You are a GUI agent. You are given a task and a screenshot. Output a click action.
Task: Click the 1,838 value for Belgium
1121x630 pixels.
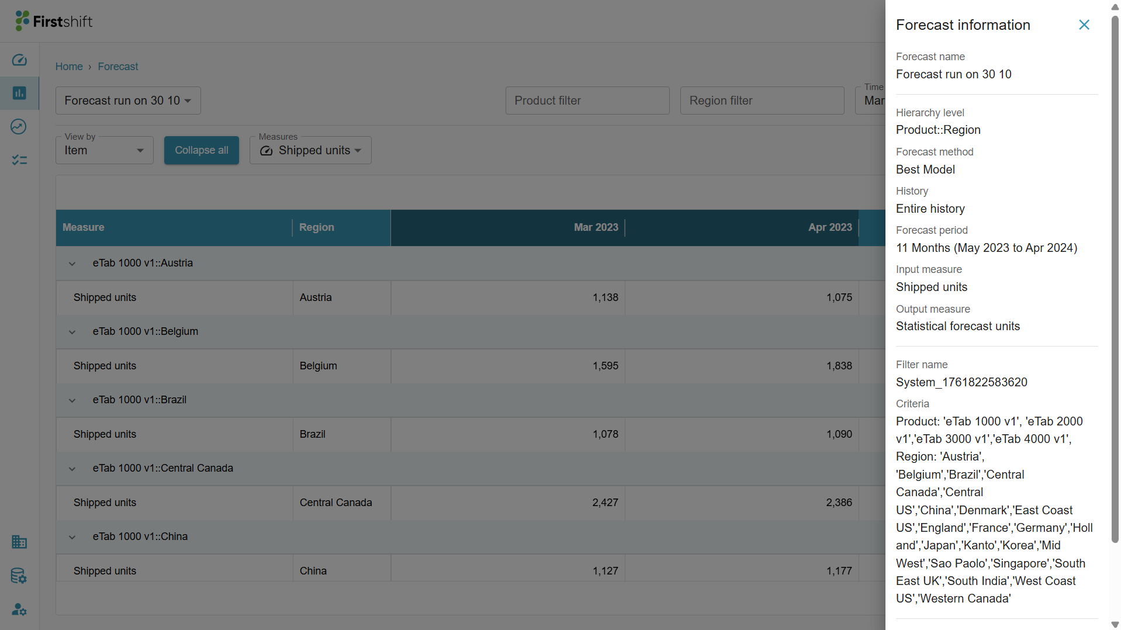click(x=839, y=366)
